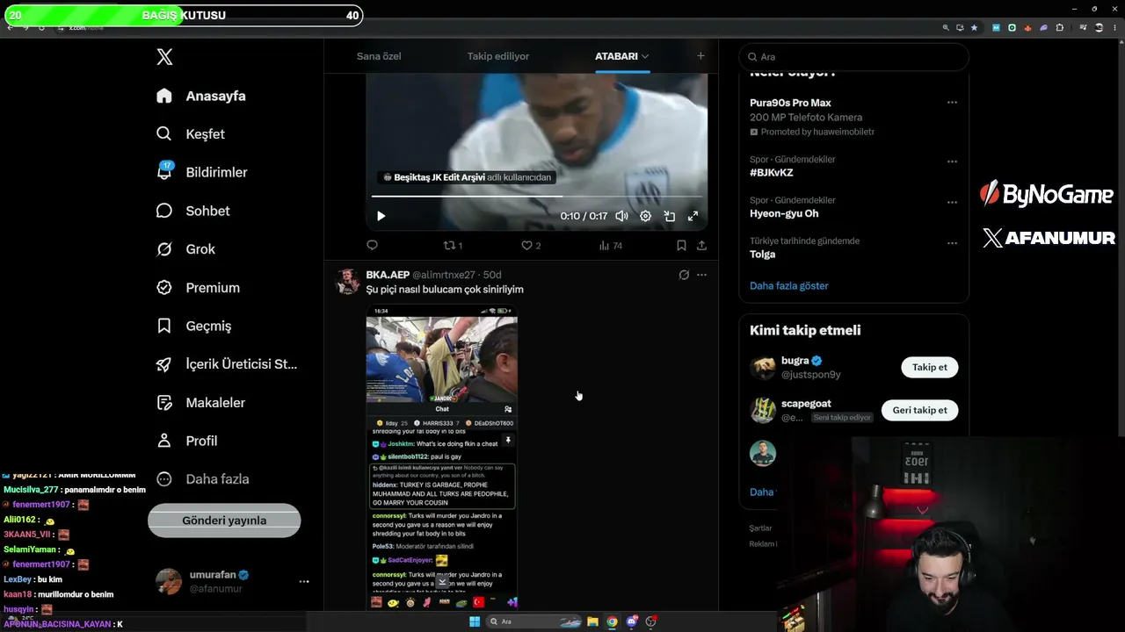Click the Ara search field on X

(854, 56)
